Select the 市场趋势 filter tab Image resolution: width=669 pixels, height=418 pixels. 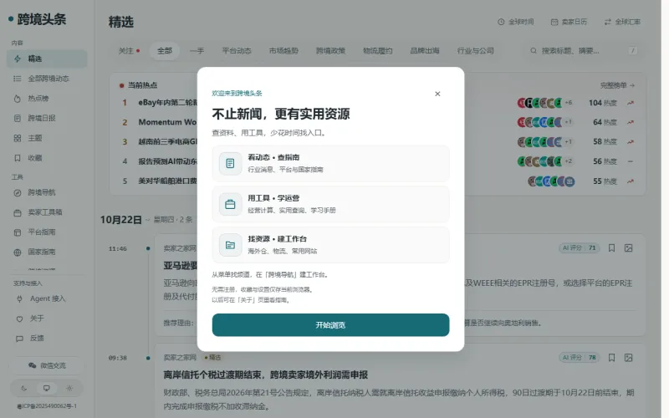[x=283, y=51]
